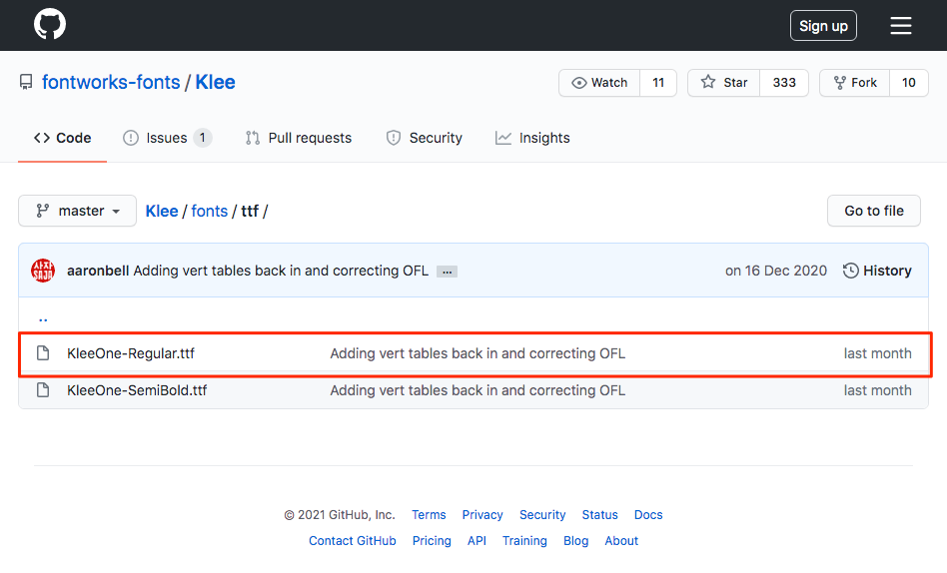The image size is (947, 573).
Task: Open the Blog footer link
Action: coord(575,541)
